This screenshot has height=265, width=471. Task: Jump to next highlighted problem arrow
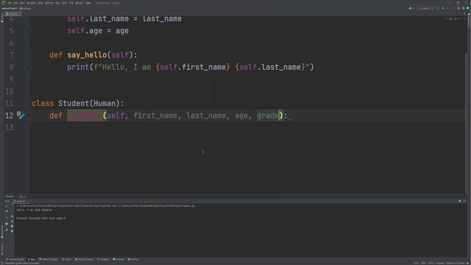[464, 18]
